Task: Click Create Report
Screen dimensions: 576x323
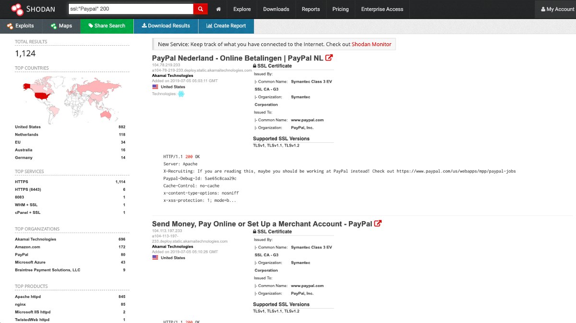Action: (x=226, y=26)
